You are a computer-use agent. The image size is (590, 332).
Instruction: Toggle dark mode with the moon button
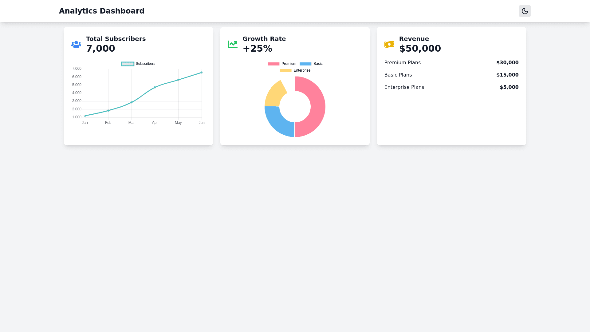pyautogui.click(x=525, y=11)
